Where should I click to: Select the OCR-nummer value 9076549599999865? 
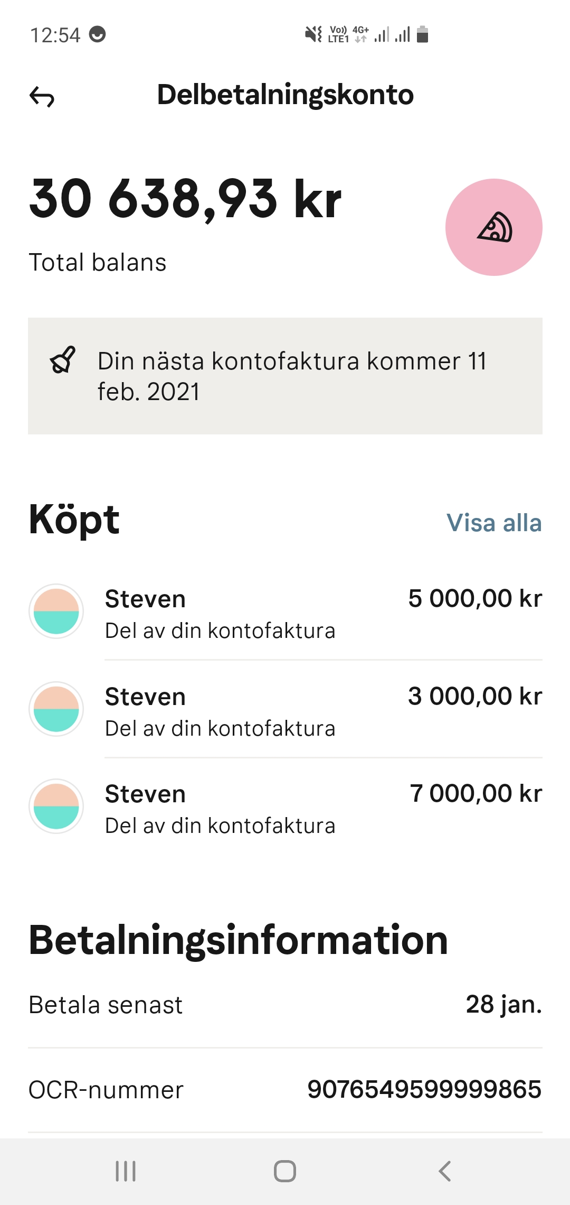point(424,1090)
